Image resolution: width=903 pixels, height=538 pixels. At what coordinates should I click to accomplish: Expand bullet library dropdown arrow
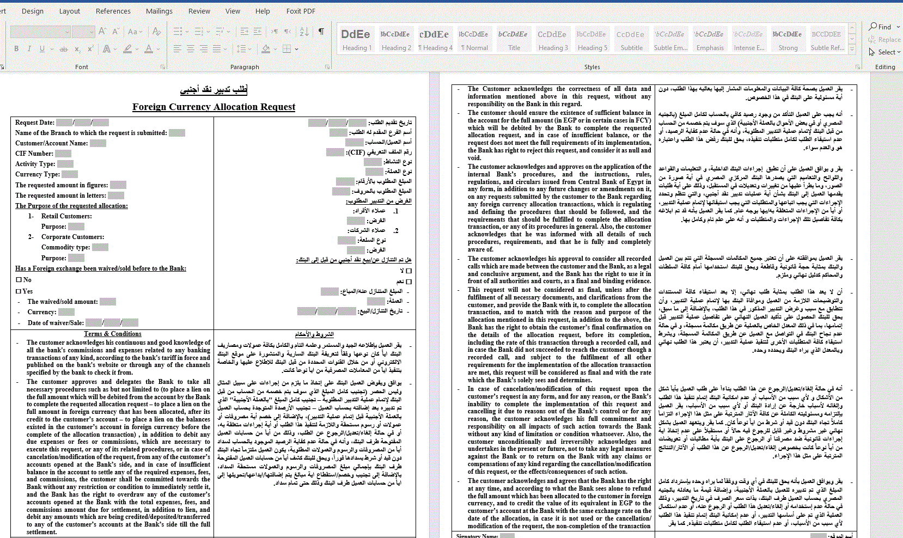click(x=186, y=32)
